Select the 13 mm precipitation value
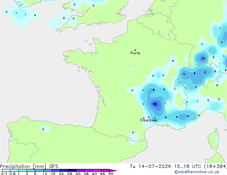Viewport: 227px width, 175px height. pos(203,59)
